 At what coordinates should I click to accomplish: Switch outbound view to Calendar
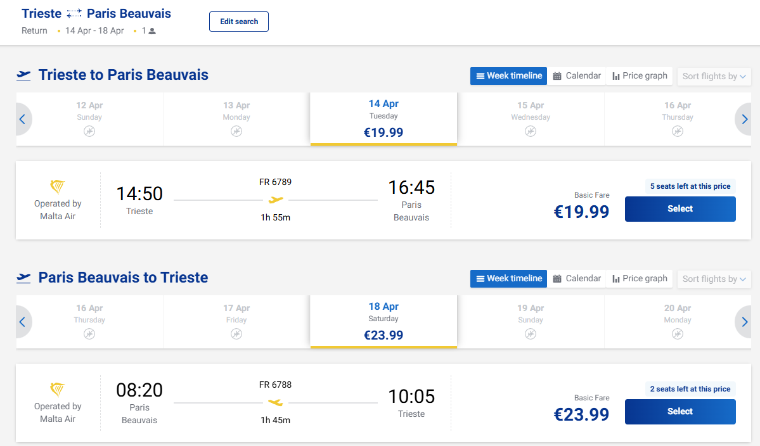[577, 76]
